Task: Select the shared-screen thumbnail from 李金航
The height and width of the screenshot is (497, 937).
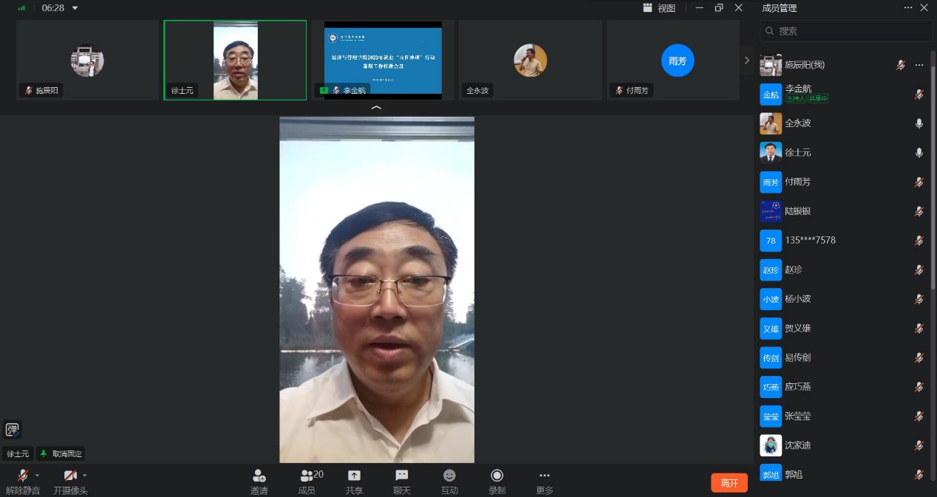Action: click(383, 60)
